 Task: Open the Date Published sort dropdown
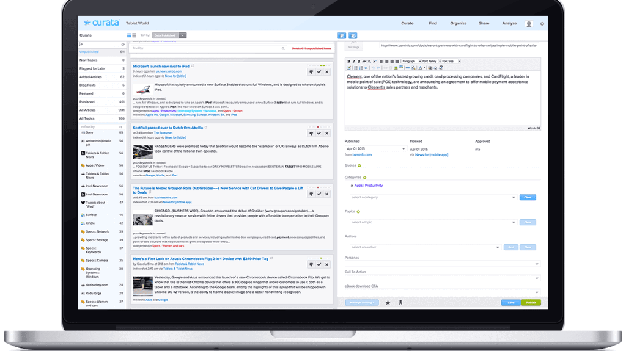(x=169, y=35)
